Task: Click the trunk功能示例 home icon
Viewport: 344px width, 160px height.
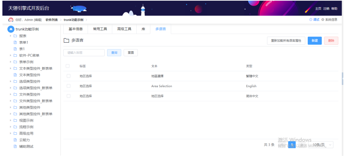Action: (x=11, y=29)
